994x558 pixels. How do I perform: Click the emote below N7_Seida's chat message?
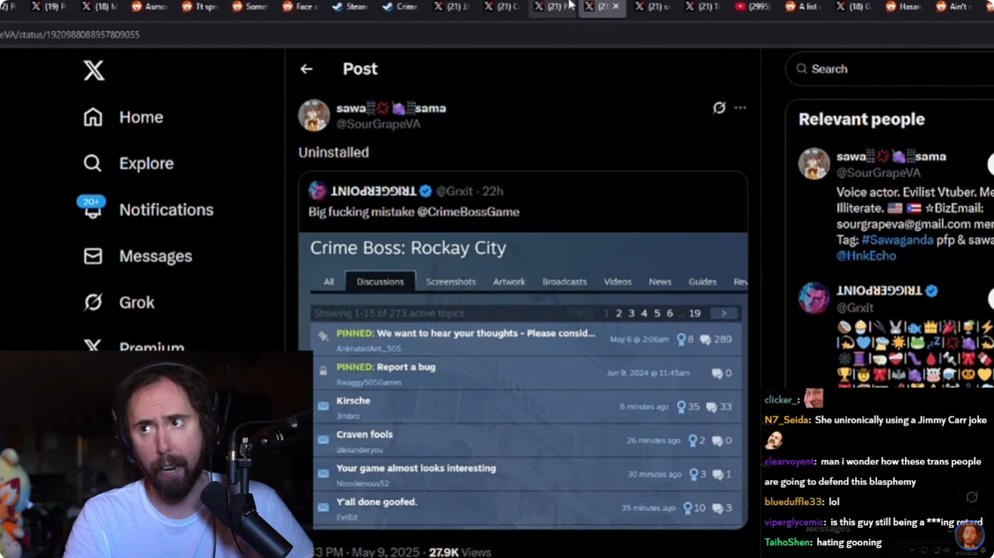pos(774,440)
